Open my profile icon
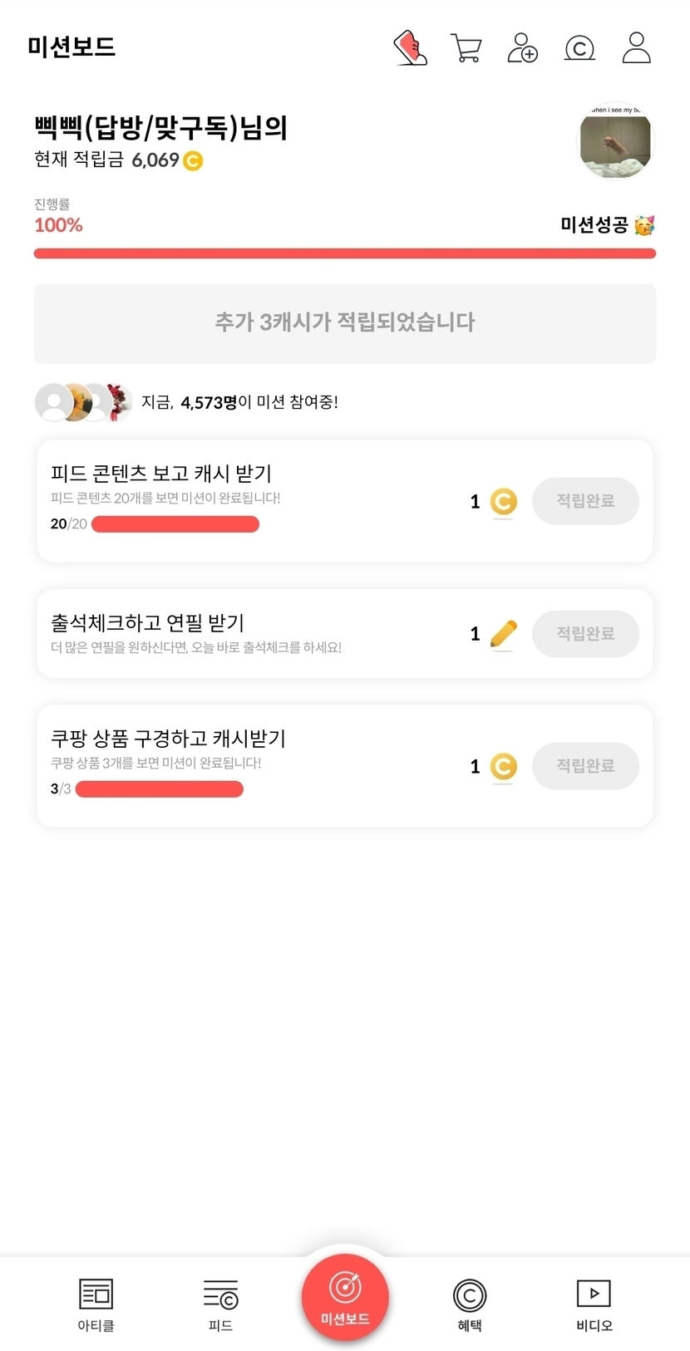This screenshot has height=1351, width=690. click(x=636, y=48)
